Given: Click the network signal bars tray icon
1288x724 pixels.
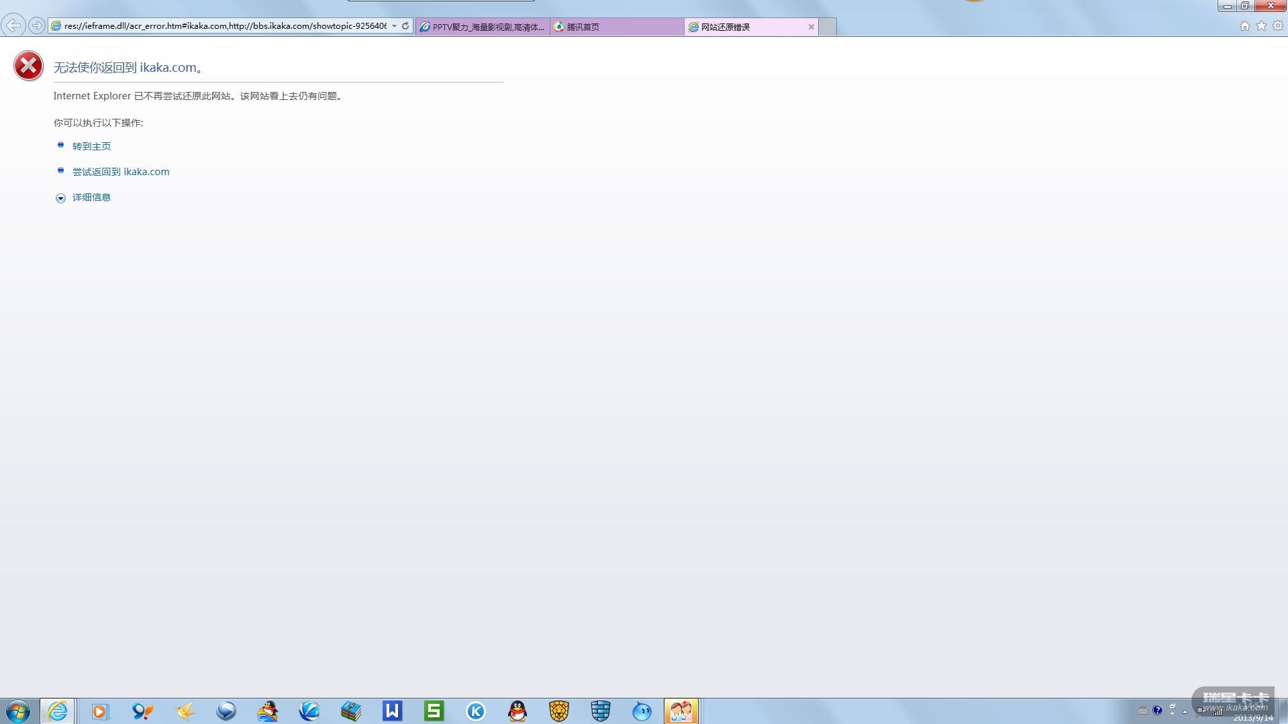Looking at the screenshot, I should pyautogui.click(x=1217, y=711).
